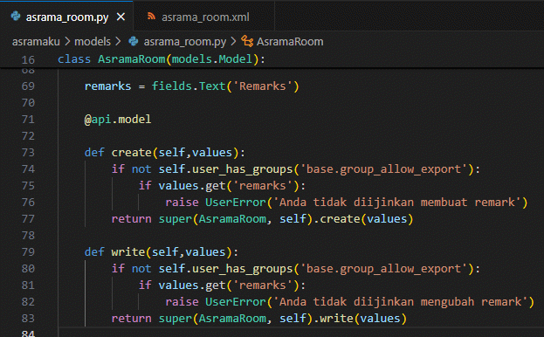The height and width of the screenshot is (337, 544).
Task: Click the Python icon on asrama_room.py tab
Action: [16, 17]
